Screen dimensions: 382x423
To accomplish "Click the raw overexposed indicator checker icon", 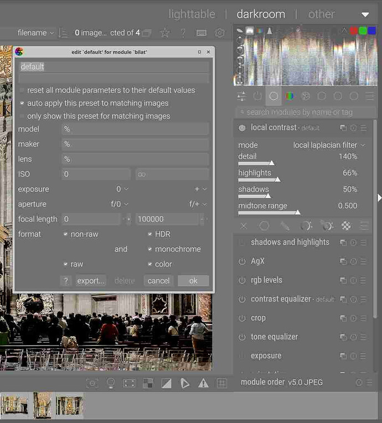I will 148,383.
